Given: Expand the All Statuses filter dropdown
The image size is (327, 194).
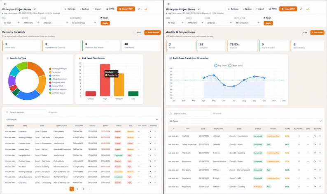Looking at the screenshot, I should point(82,119).
